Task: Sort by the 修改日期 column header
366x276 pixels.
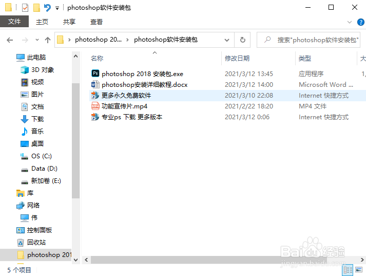Action: (x=237, y=58)
